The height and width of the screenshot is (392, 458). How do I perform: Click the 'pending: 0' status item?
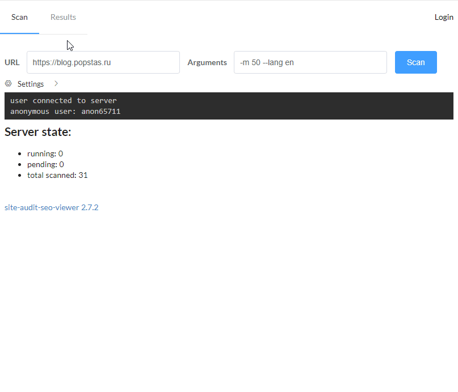click(x=45, y=164)
